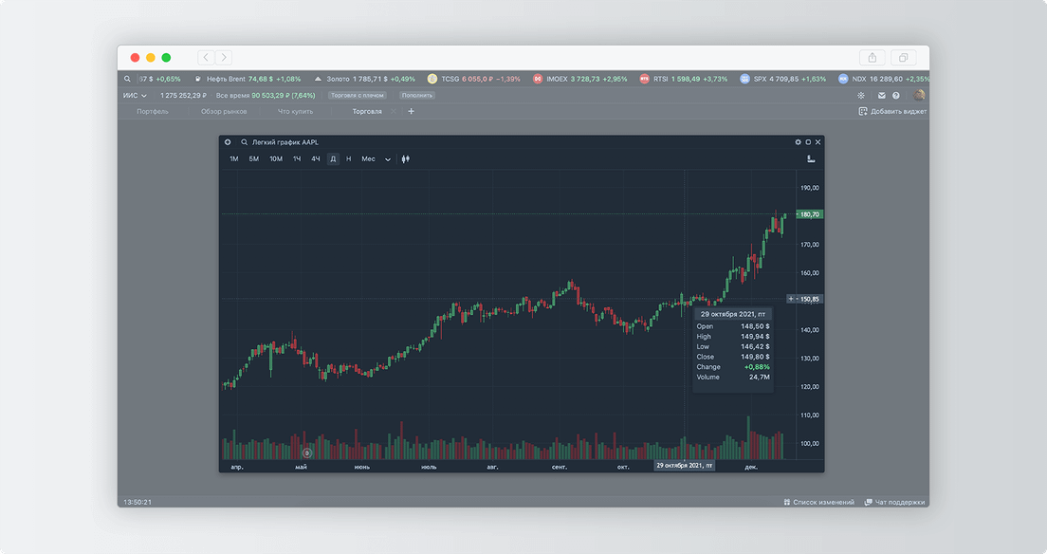This screenshot has width=1047, height=554.
Task: Select the Мес monthly timeframe
Action: (x=368, y=159)
